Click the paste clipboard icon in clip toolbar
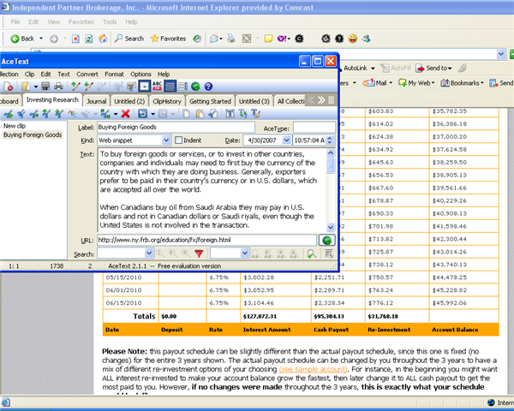The image size is (514, 411). coord(200,114)
